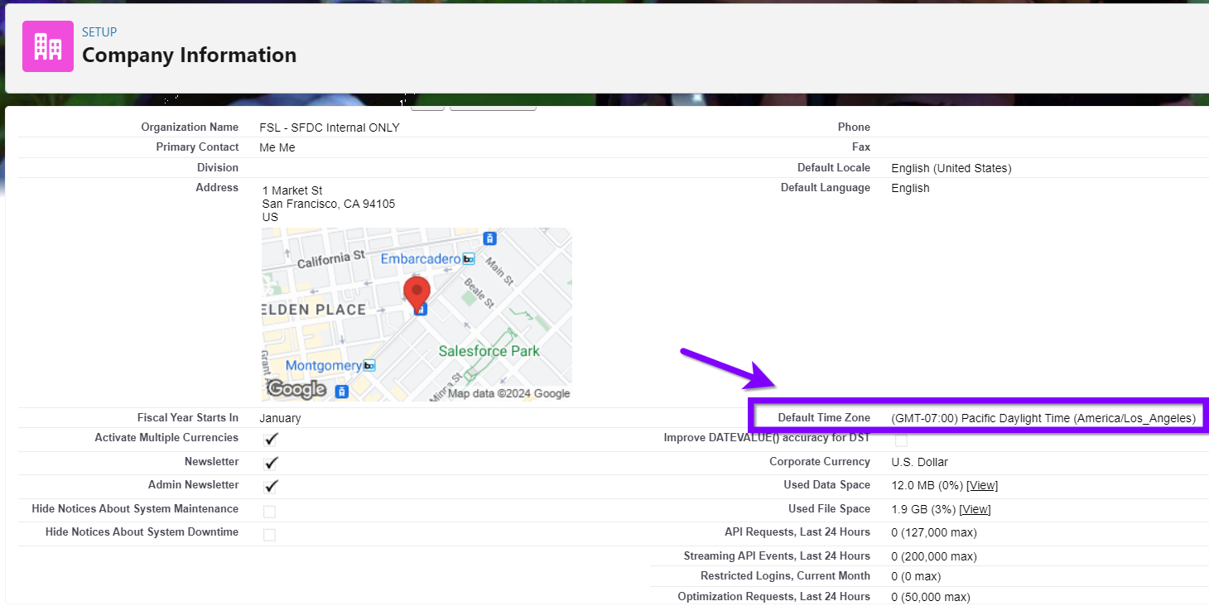Check Improve DATEVALUE() accuracy for DST box
This screenshot has width=1209, height=606.
click(901, 440)
